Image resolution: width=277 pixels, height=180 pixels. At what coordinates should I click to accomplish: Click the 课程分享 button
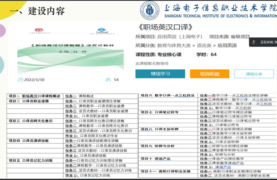254,74
